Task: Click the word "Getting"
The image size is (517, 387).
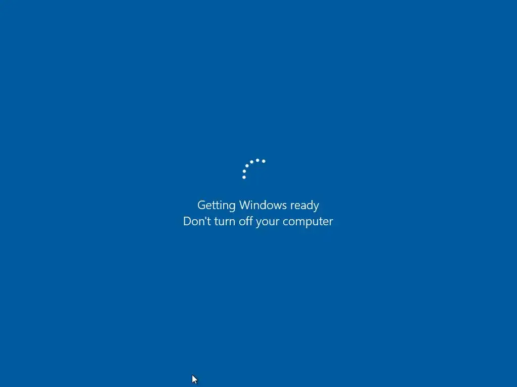Action: (216, 206)
